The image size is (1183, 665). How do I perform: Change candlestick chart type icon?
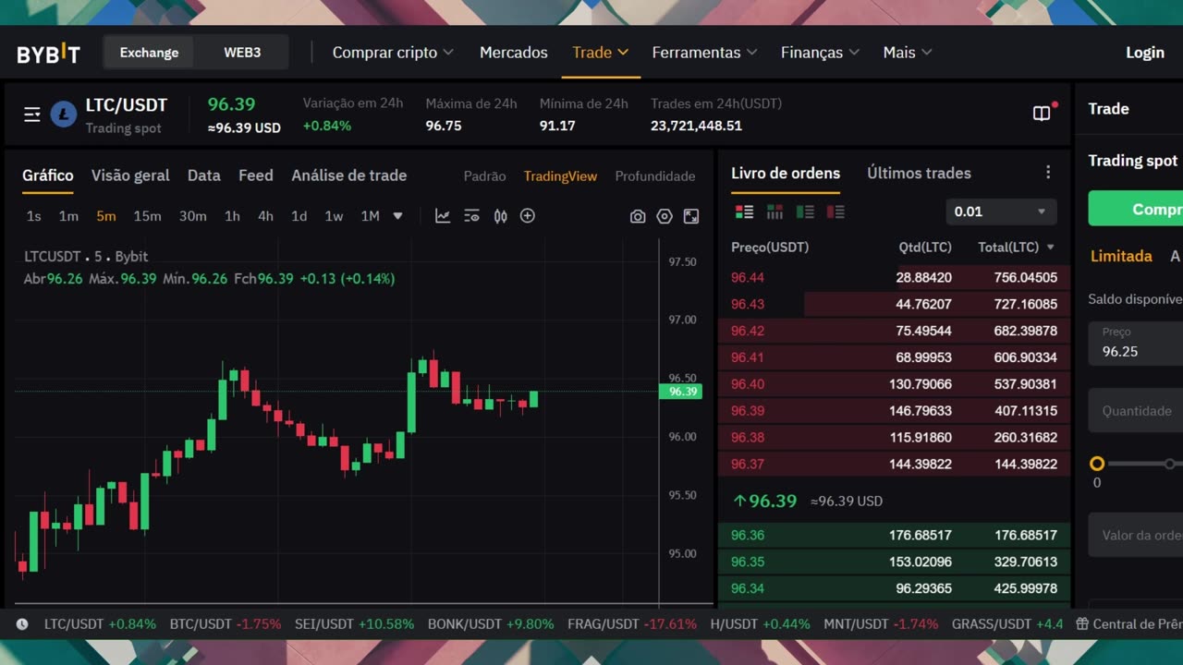pyautogui.click(x=500, y=216)
